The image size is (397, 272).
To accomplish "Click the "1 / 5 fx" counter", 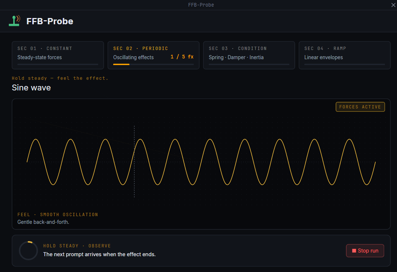I will (182, 57).
